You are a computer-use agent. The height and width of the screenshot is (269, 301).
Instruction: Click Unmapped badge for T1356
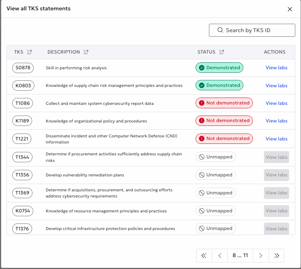tap(215, 175)
